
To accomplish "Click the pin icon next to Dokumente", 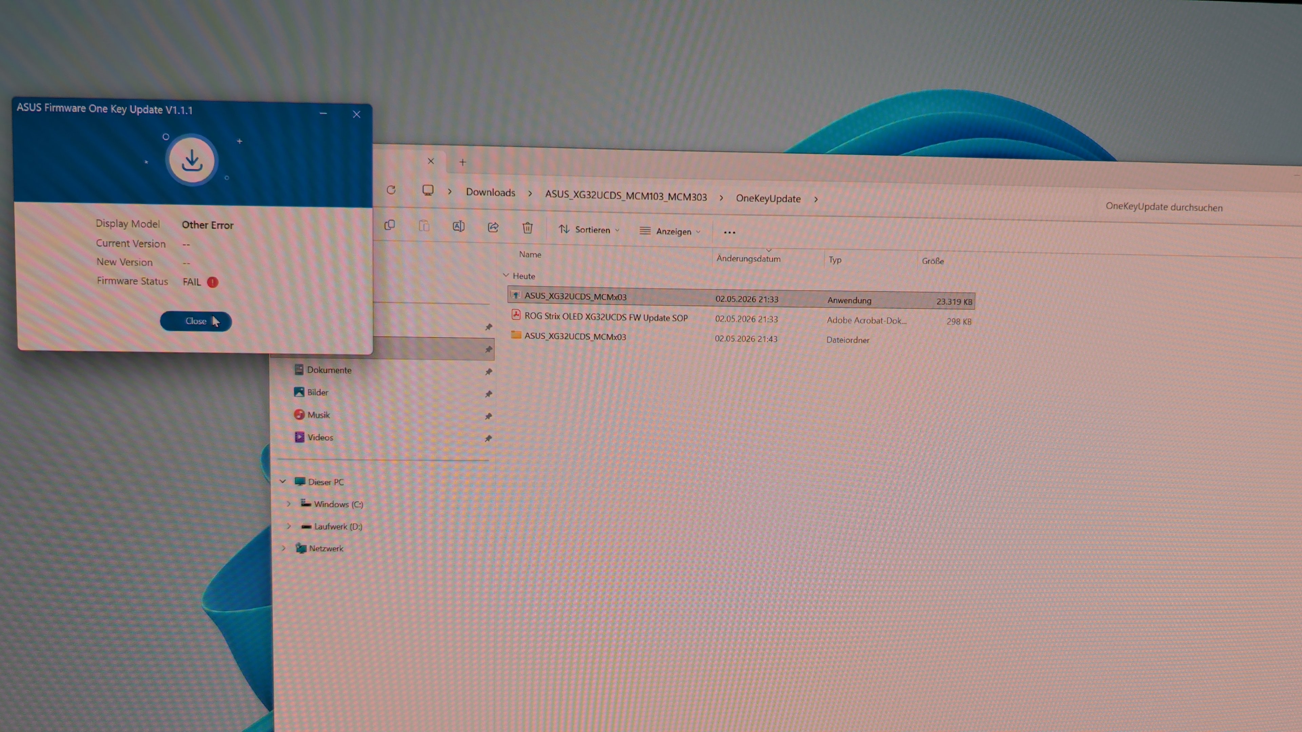I will click(x=488, y=372).
